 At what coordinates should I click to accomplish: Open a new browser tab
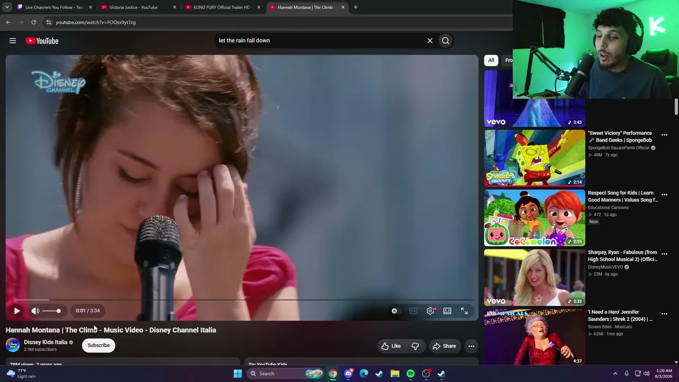tap(355, 7)
